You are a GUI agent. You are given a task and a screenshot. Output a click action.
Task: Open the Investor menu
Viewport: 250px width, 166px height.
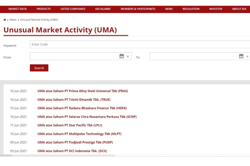(216, 9)
